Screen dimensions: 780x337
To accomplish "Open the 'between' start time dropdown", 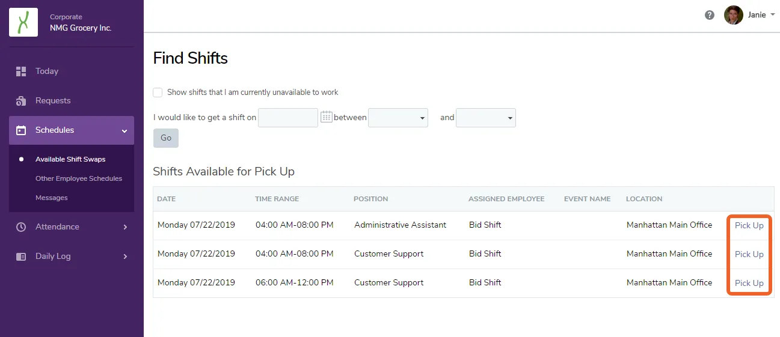I will [x=398, y=118].
